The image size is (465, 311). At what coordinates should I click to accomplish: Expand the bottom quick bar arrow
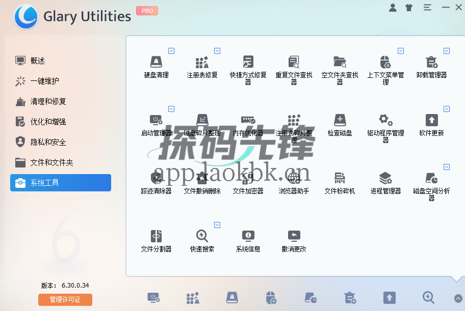pyautogui.click(x=458, y=298)
